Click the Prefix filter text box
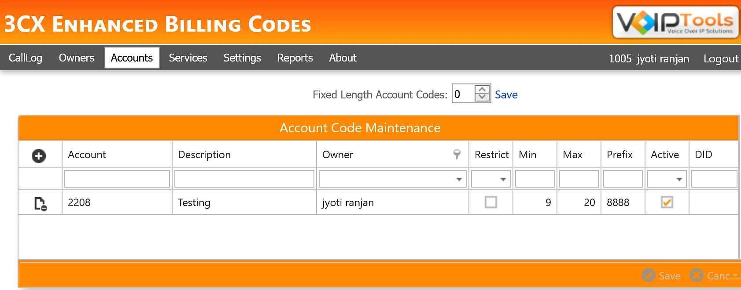 [623, 179]
